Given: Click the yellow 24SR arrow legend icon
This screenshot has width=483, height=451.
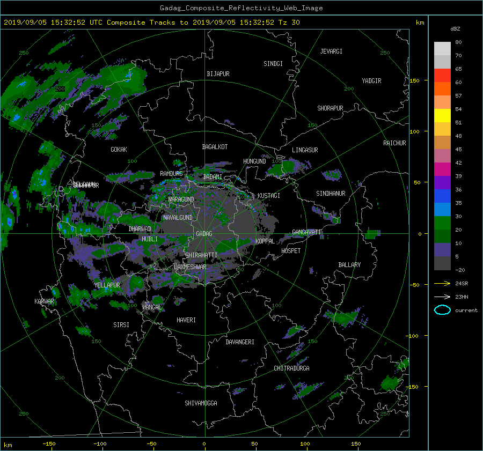Looking at the screenshot, I should pos(442,283).
